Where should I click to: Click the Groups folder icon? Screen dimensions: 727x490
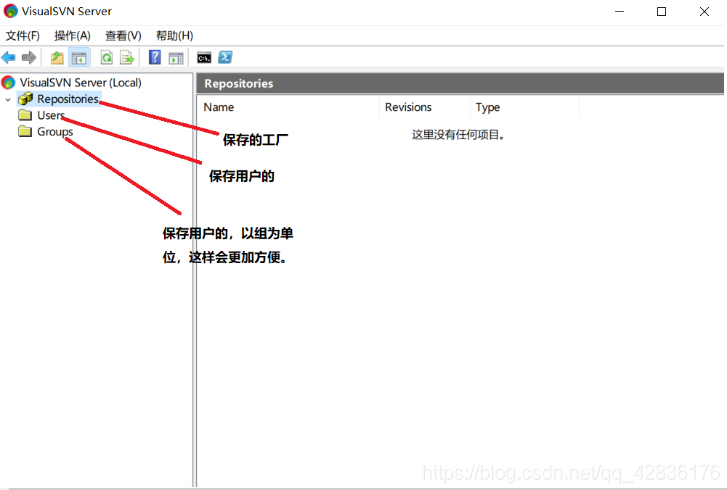coord(25,131)
